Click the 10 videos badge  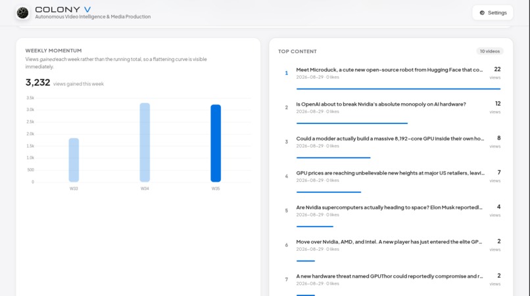[490, 51]
